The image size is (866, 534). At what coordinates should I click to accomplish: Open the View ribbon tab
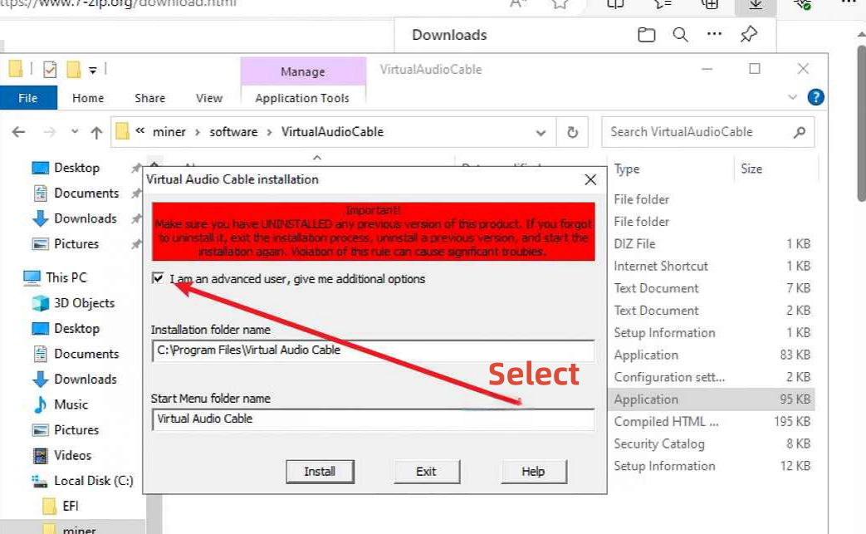pos(209,98)
